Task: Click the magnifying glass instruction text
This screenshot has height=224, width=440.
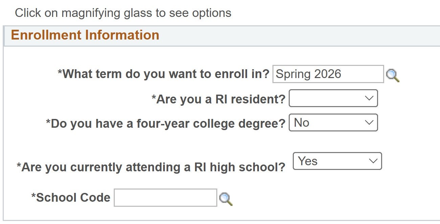Action: click(x=123, y=13)
